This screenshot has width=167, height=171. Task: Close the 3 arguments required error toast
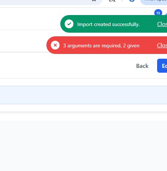[162, 46]
